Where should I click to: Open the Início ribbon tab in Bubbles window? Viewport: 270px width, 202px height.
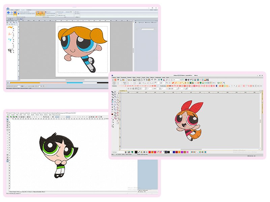12,10
